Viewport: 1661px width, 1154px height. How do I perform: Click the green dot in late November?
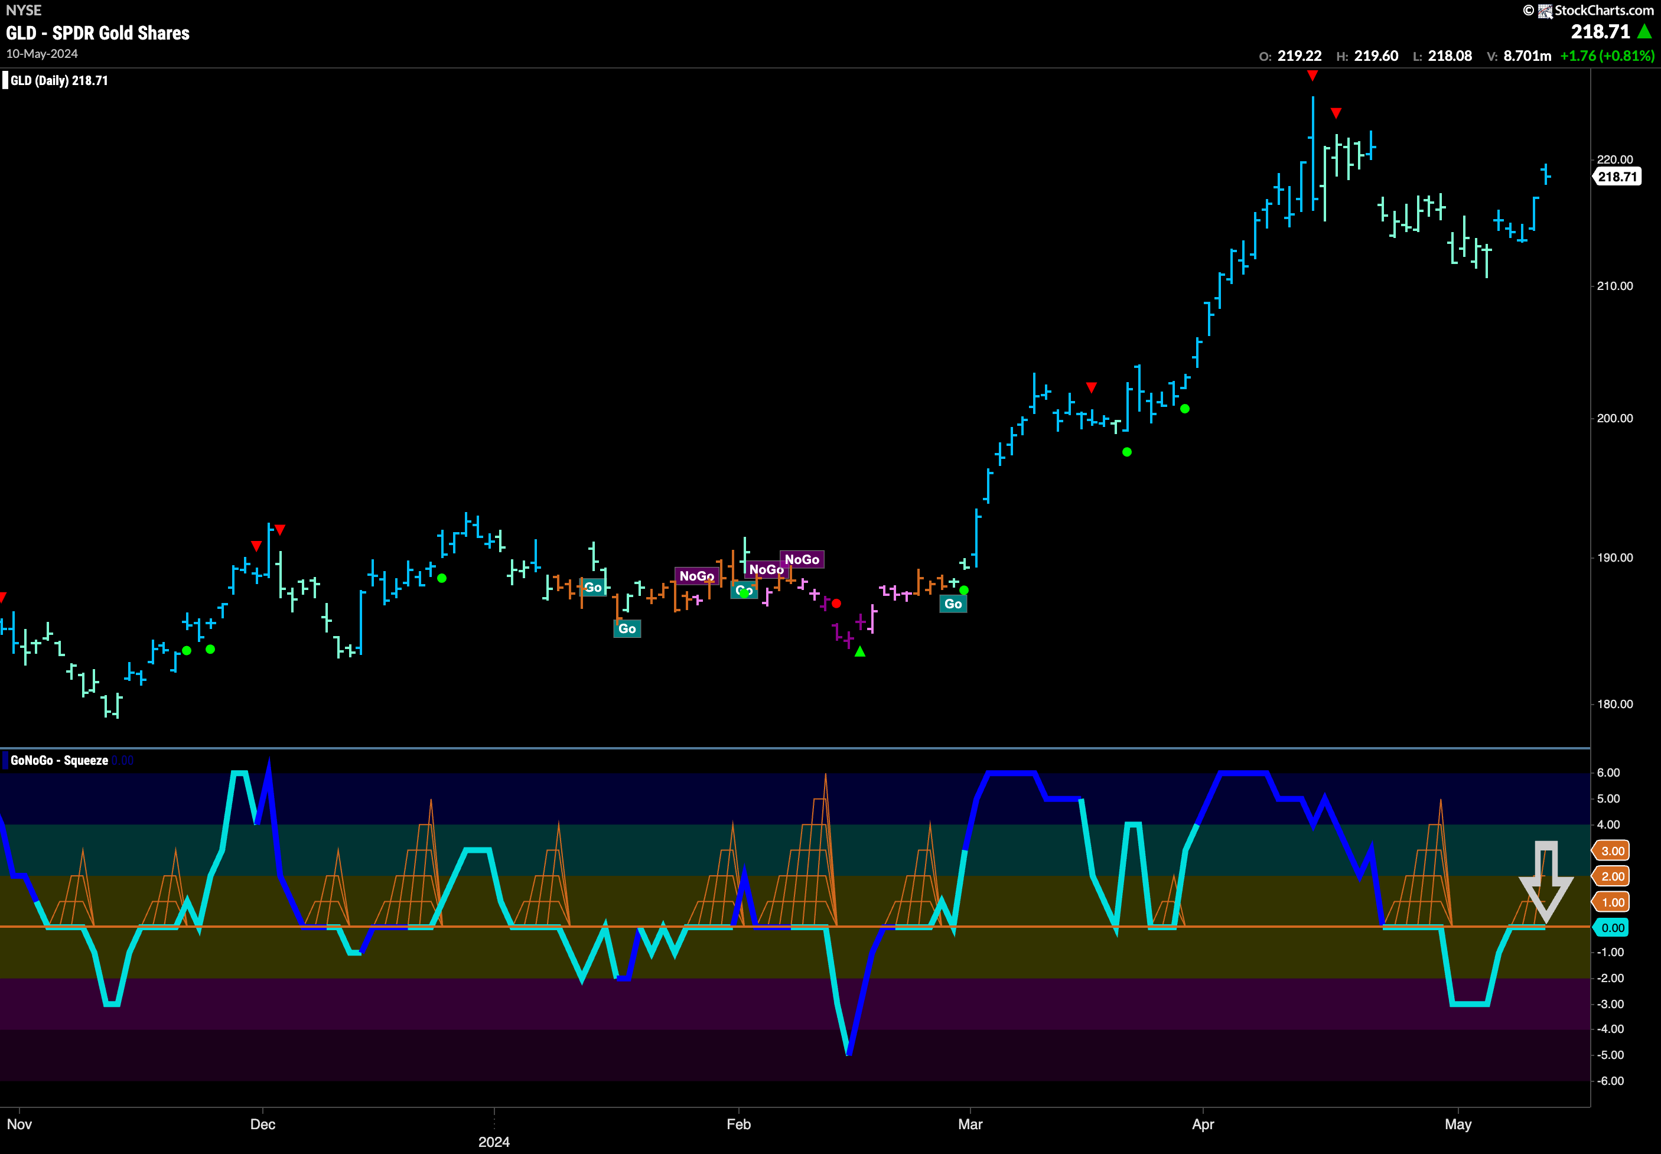(x=210, y=649)
